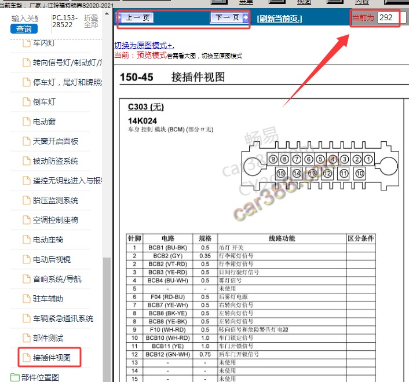Click the sidebar vertical scrollbar thumb
Screen dimensions: 409x382
point(107,319)
